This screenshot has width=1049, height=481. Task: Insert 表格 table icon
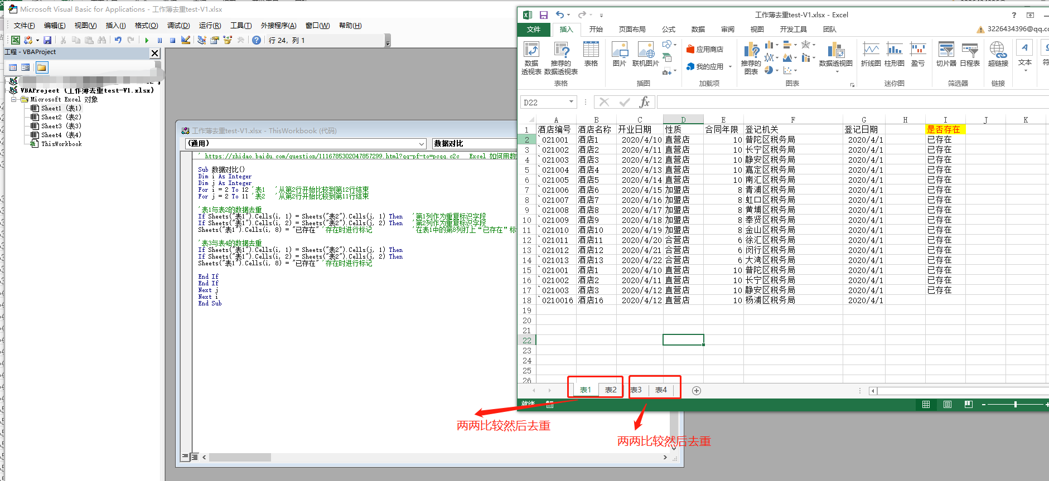591,54
